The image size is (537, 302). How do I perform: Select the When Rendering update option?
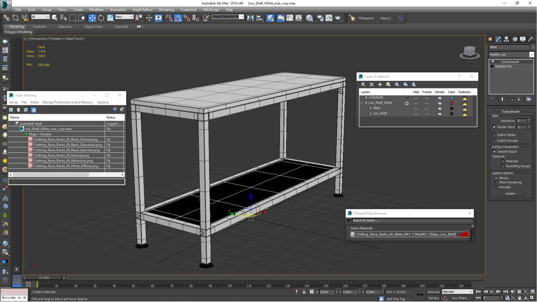coord(496,182)
